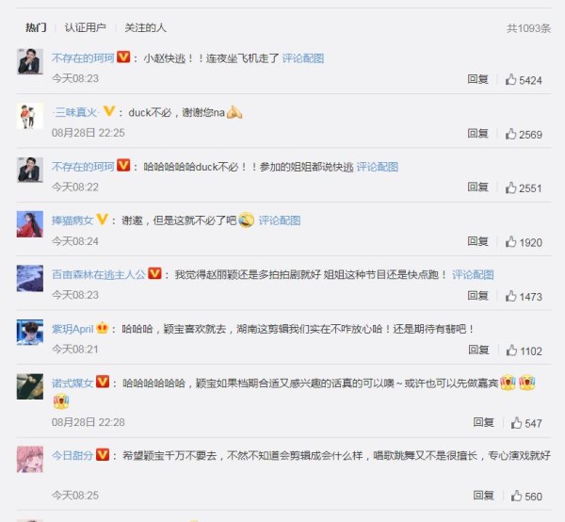This screenshot has width=565, height=522.
Task: Open the 热门 comments tab
Action: pos(36,27)
